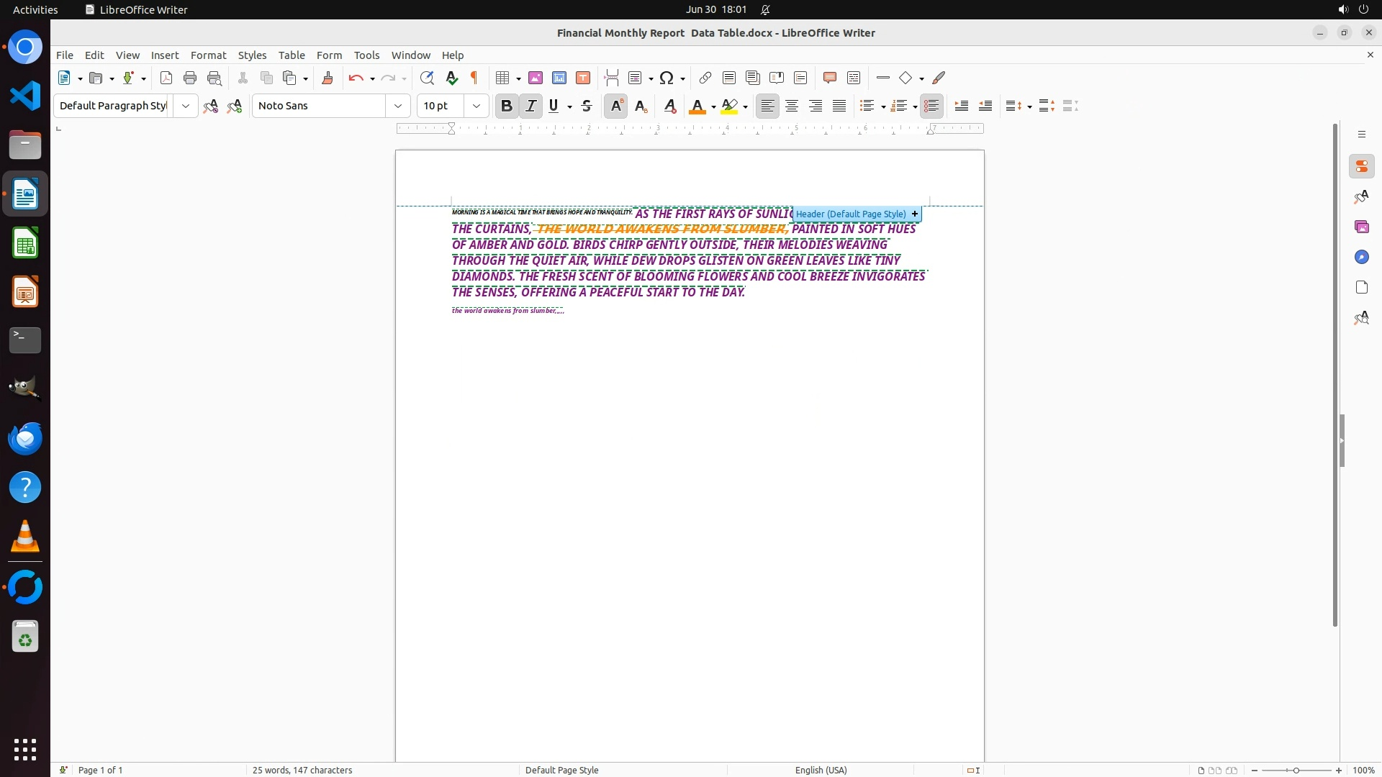The image size is (1382, 777).
Task: Open the Navigator sidebar panel icon
Action: coord(1361,258)
